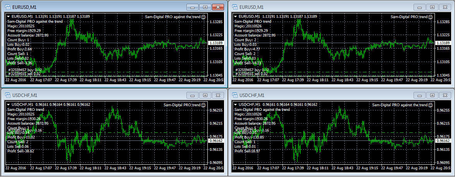The width and height of the screenshot is (455, 177).
Task: Click 'Lots Sell:0.01' in the USDCHF chart
Action: pos(246,146)
